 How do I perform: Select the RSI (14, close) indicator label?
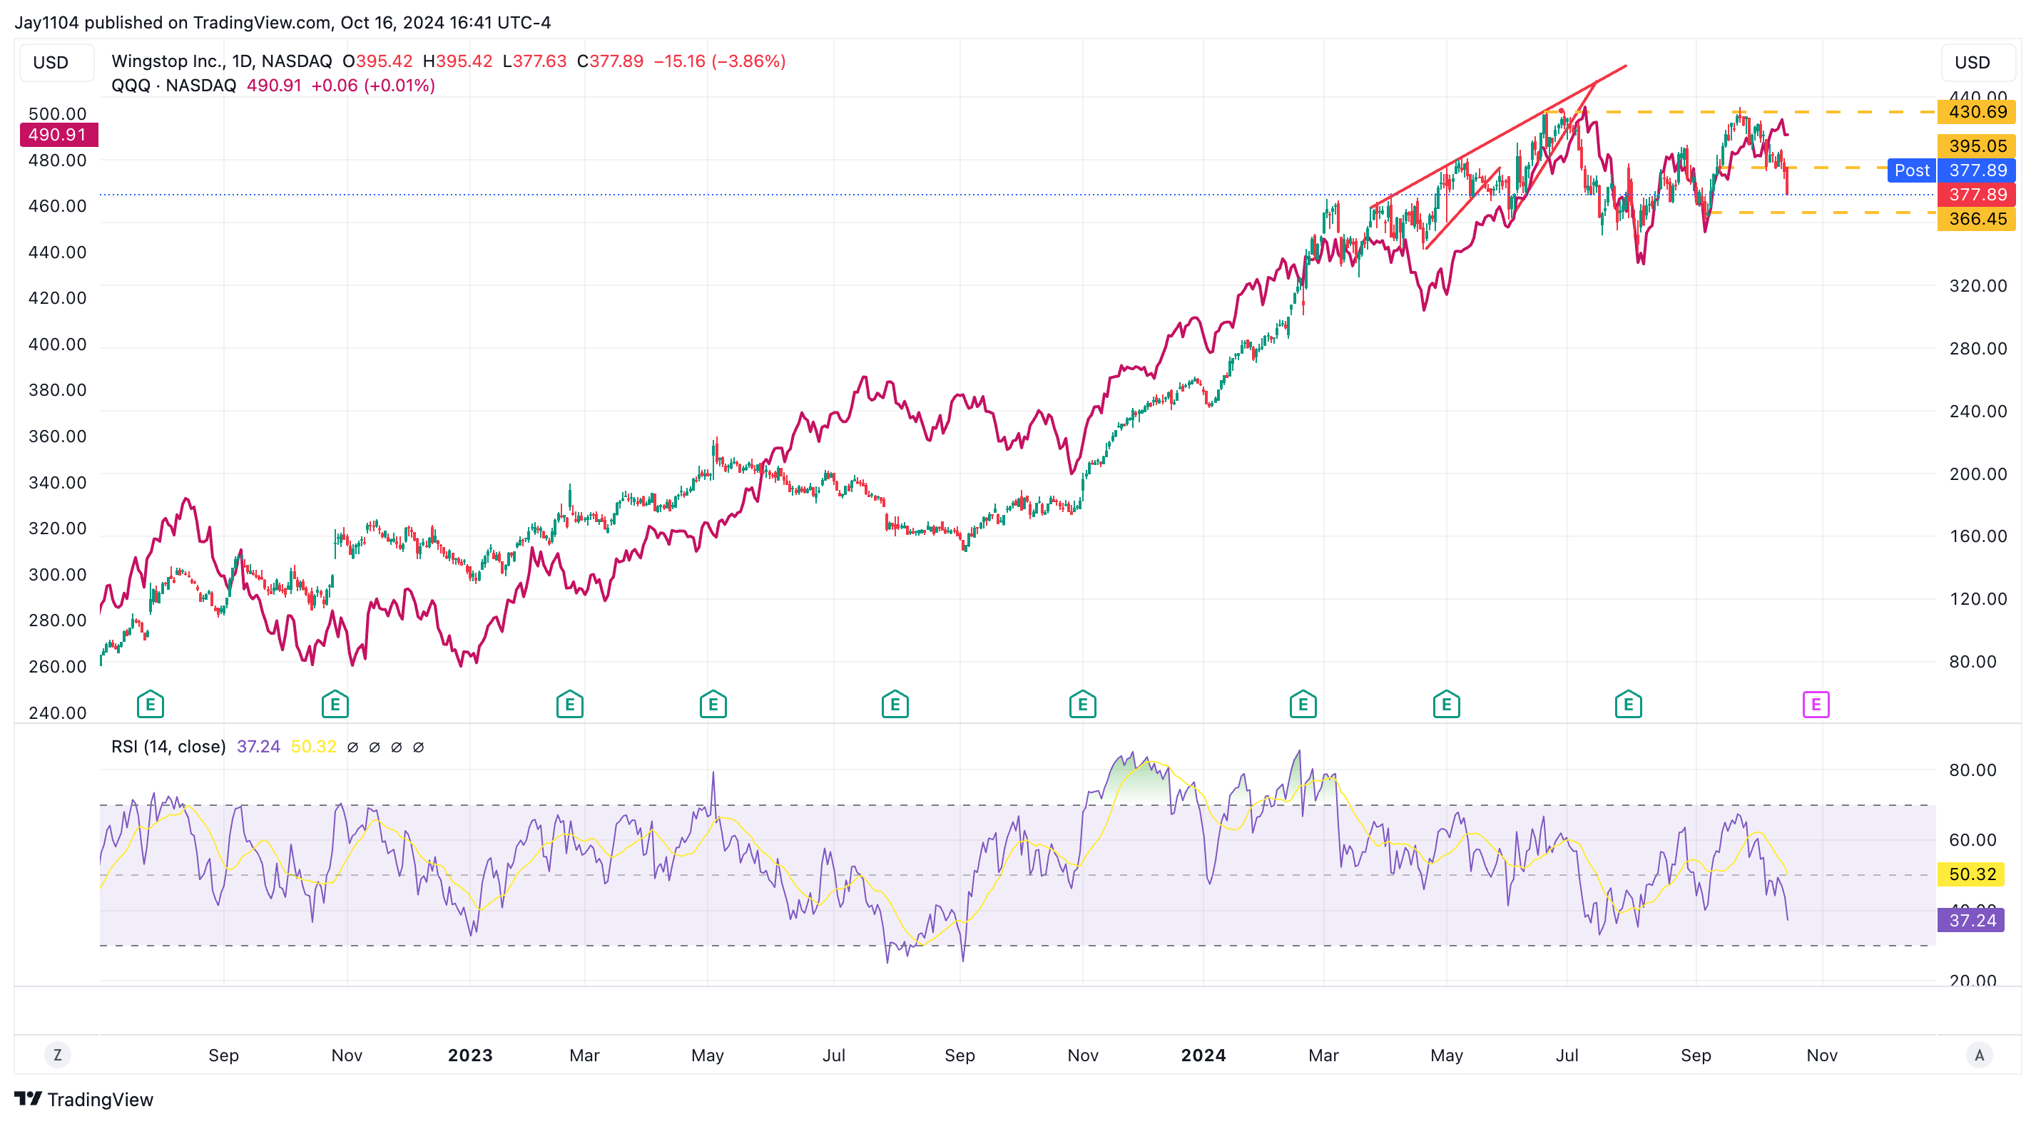click(x=168, y=746)
